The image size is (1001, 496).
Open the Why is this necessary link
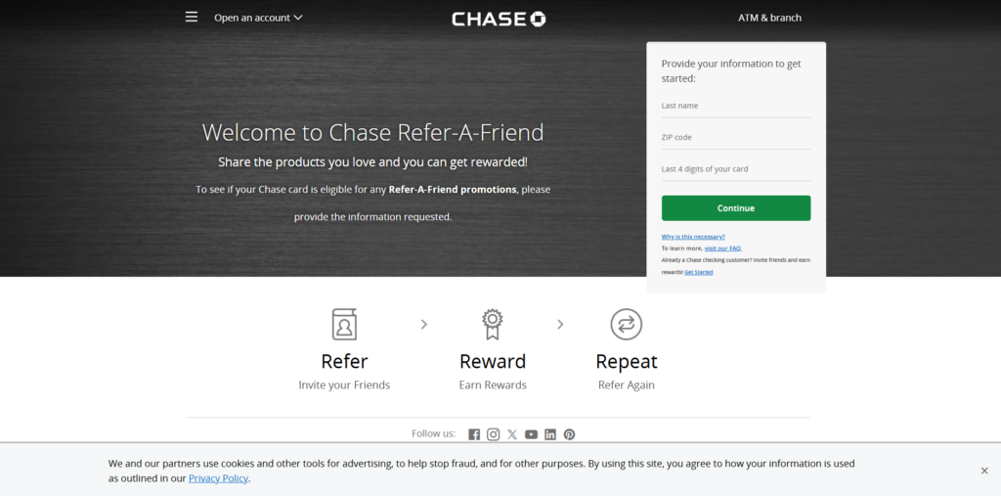693,237
